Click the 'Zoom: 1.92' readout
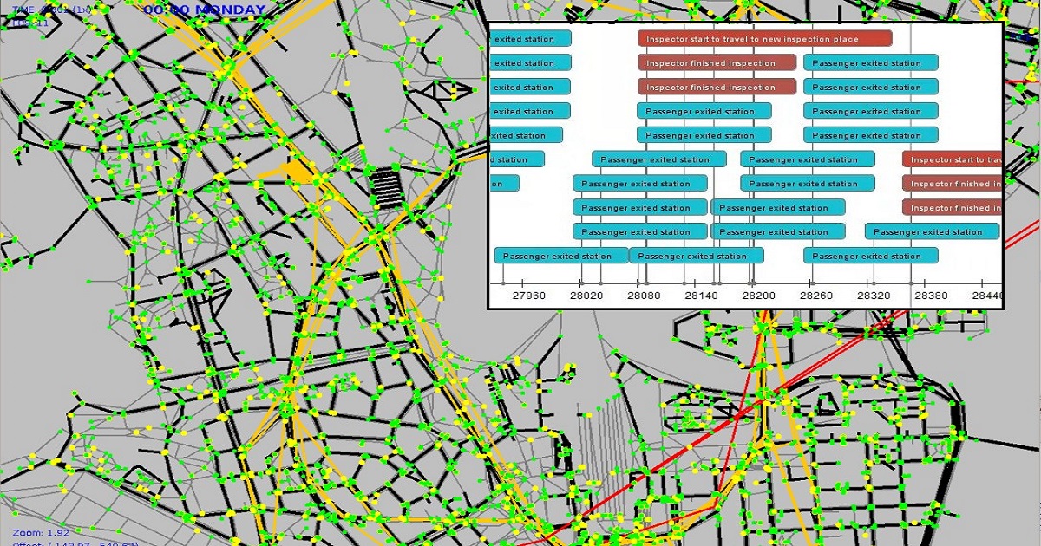The width and height of the screenshot is (1041, 546). [41, 531]
